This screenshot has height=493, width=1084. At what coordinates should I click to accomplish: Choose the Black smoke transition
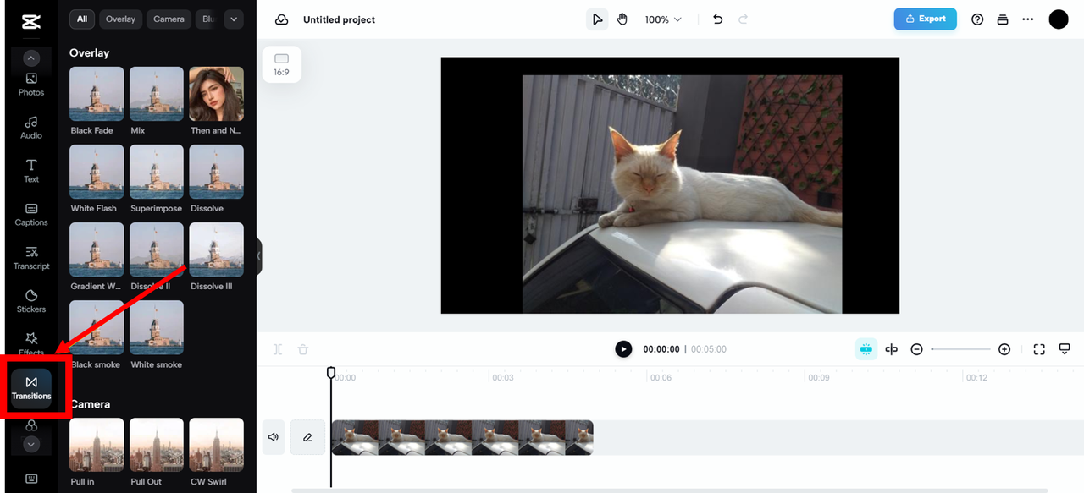pyautogui.click(x=97, y=327)
